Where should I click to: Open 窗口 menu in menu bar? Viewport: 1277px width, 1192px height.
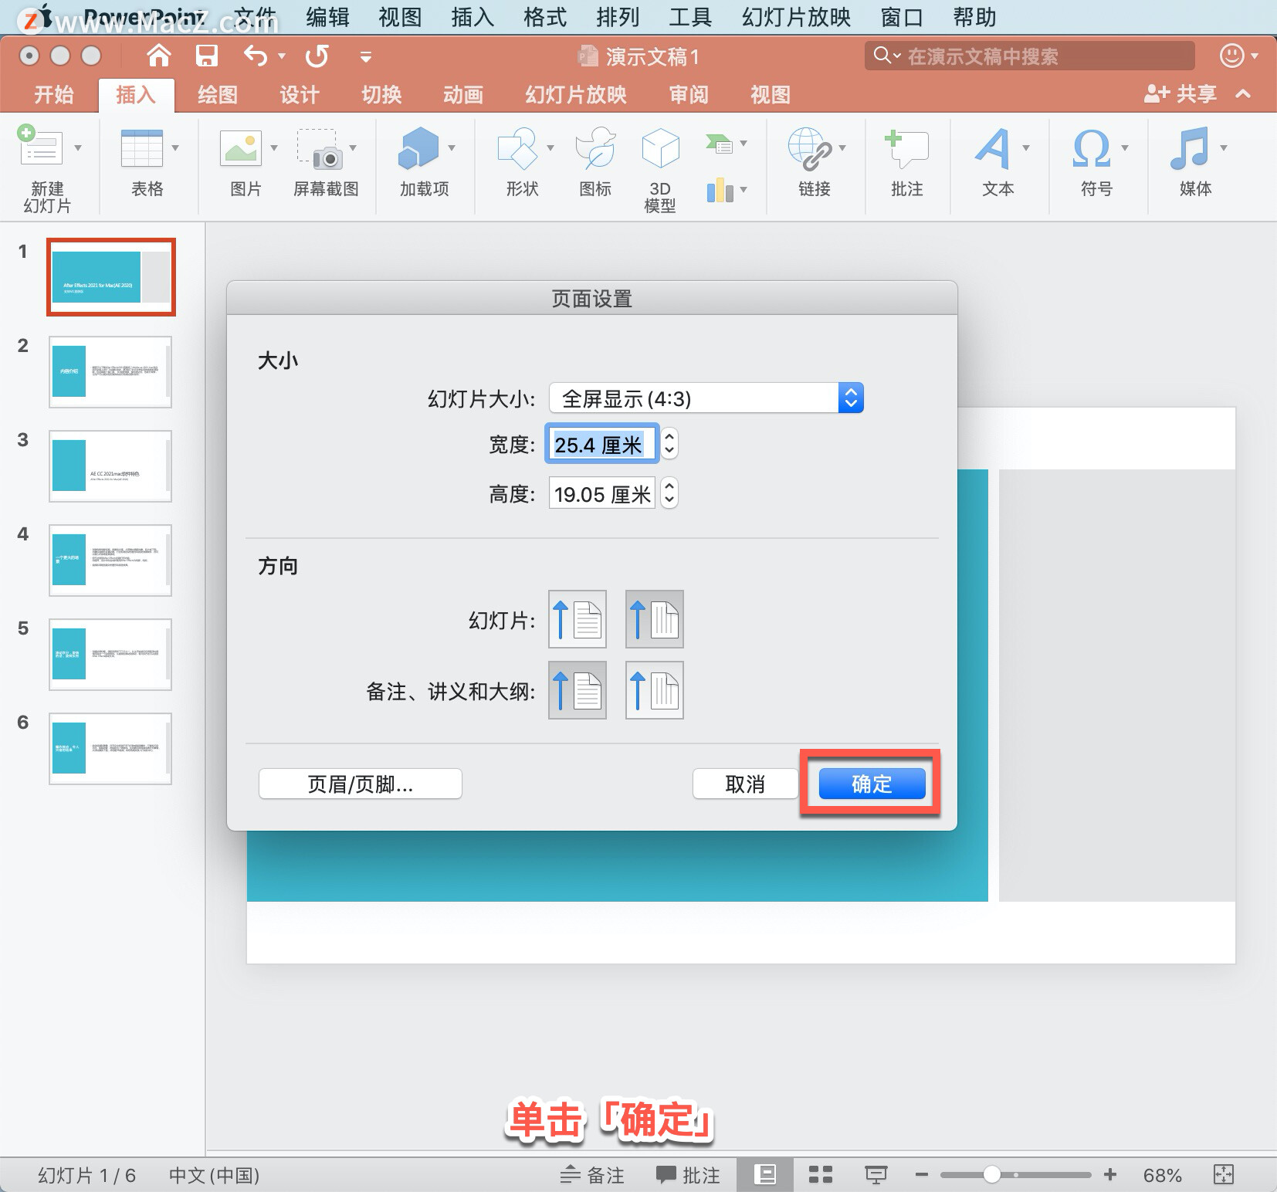click(901, 16)
